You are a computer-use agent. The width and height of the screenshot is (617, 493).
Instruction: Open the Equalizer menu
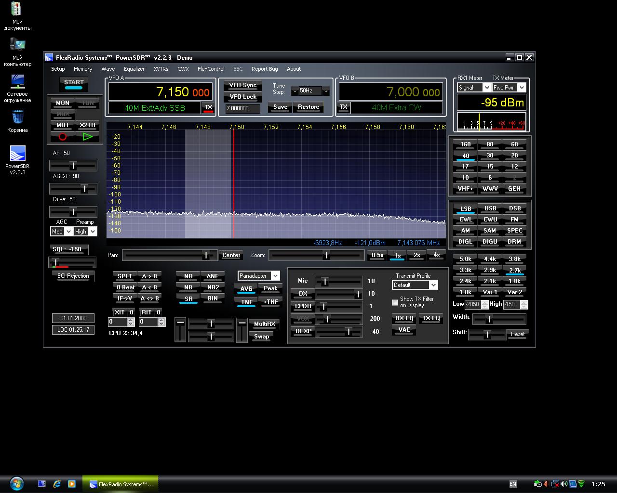coord(134,69)
